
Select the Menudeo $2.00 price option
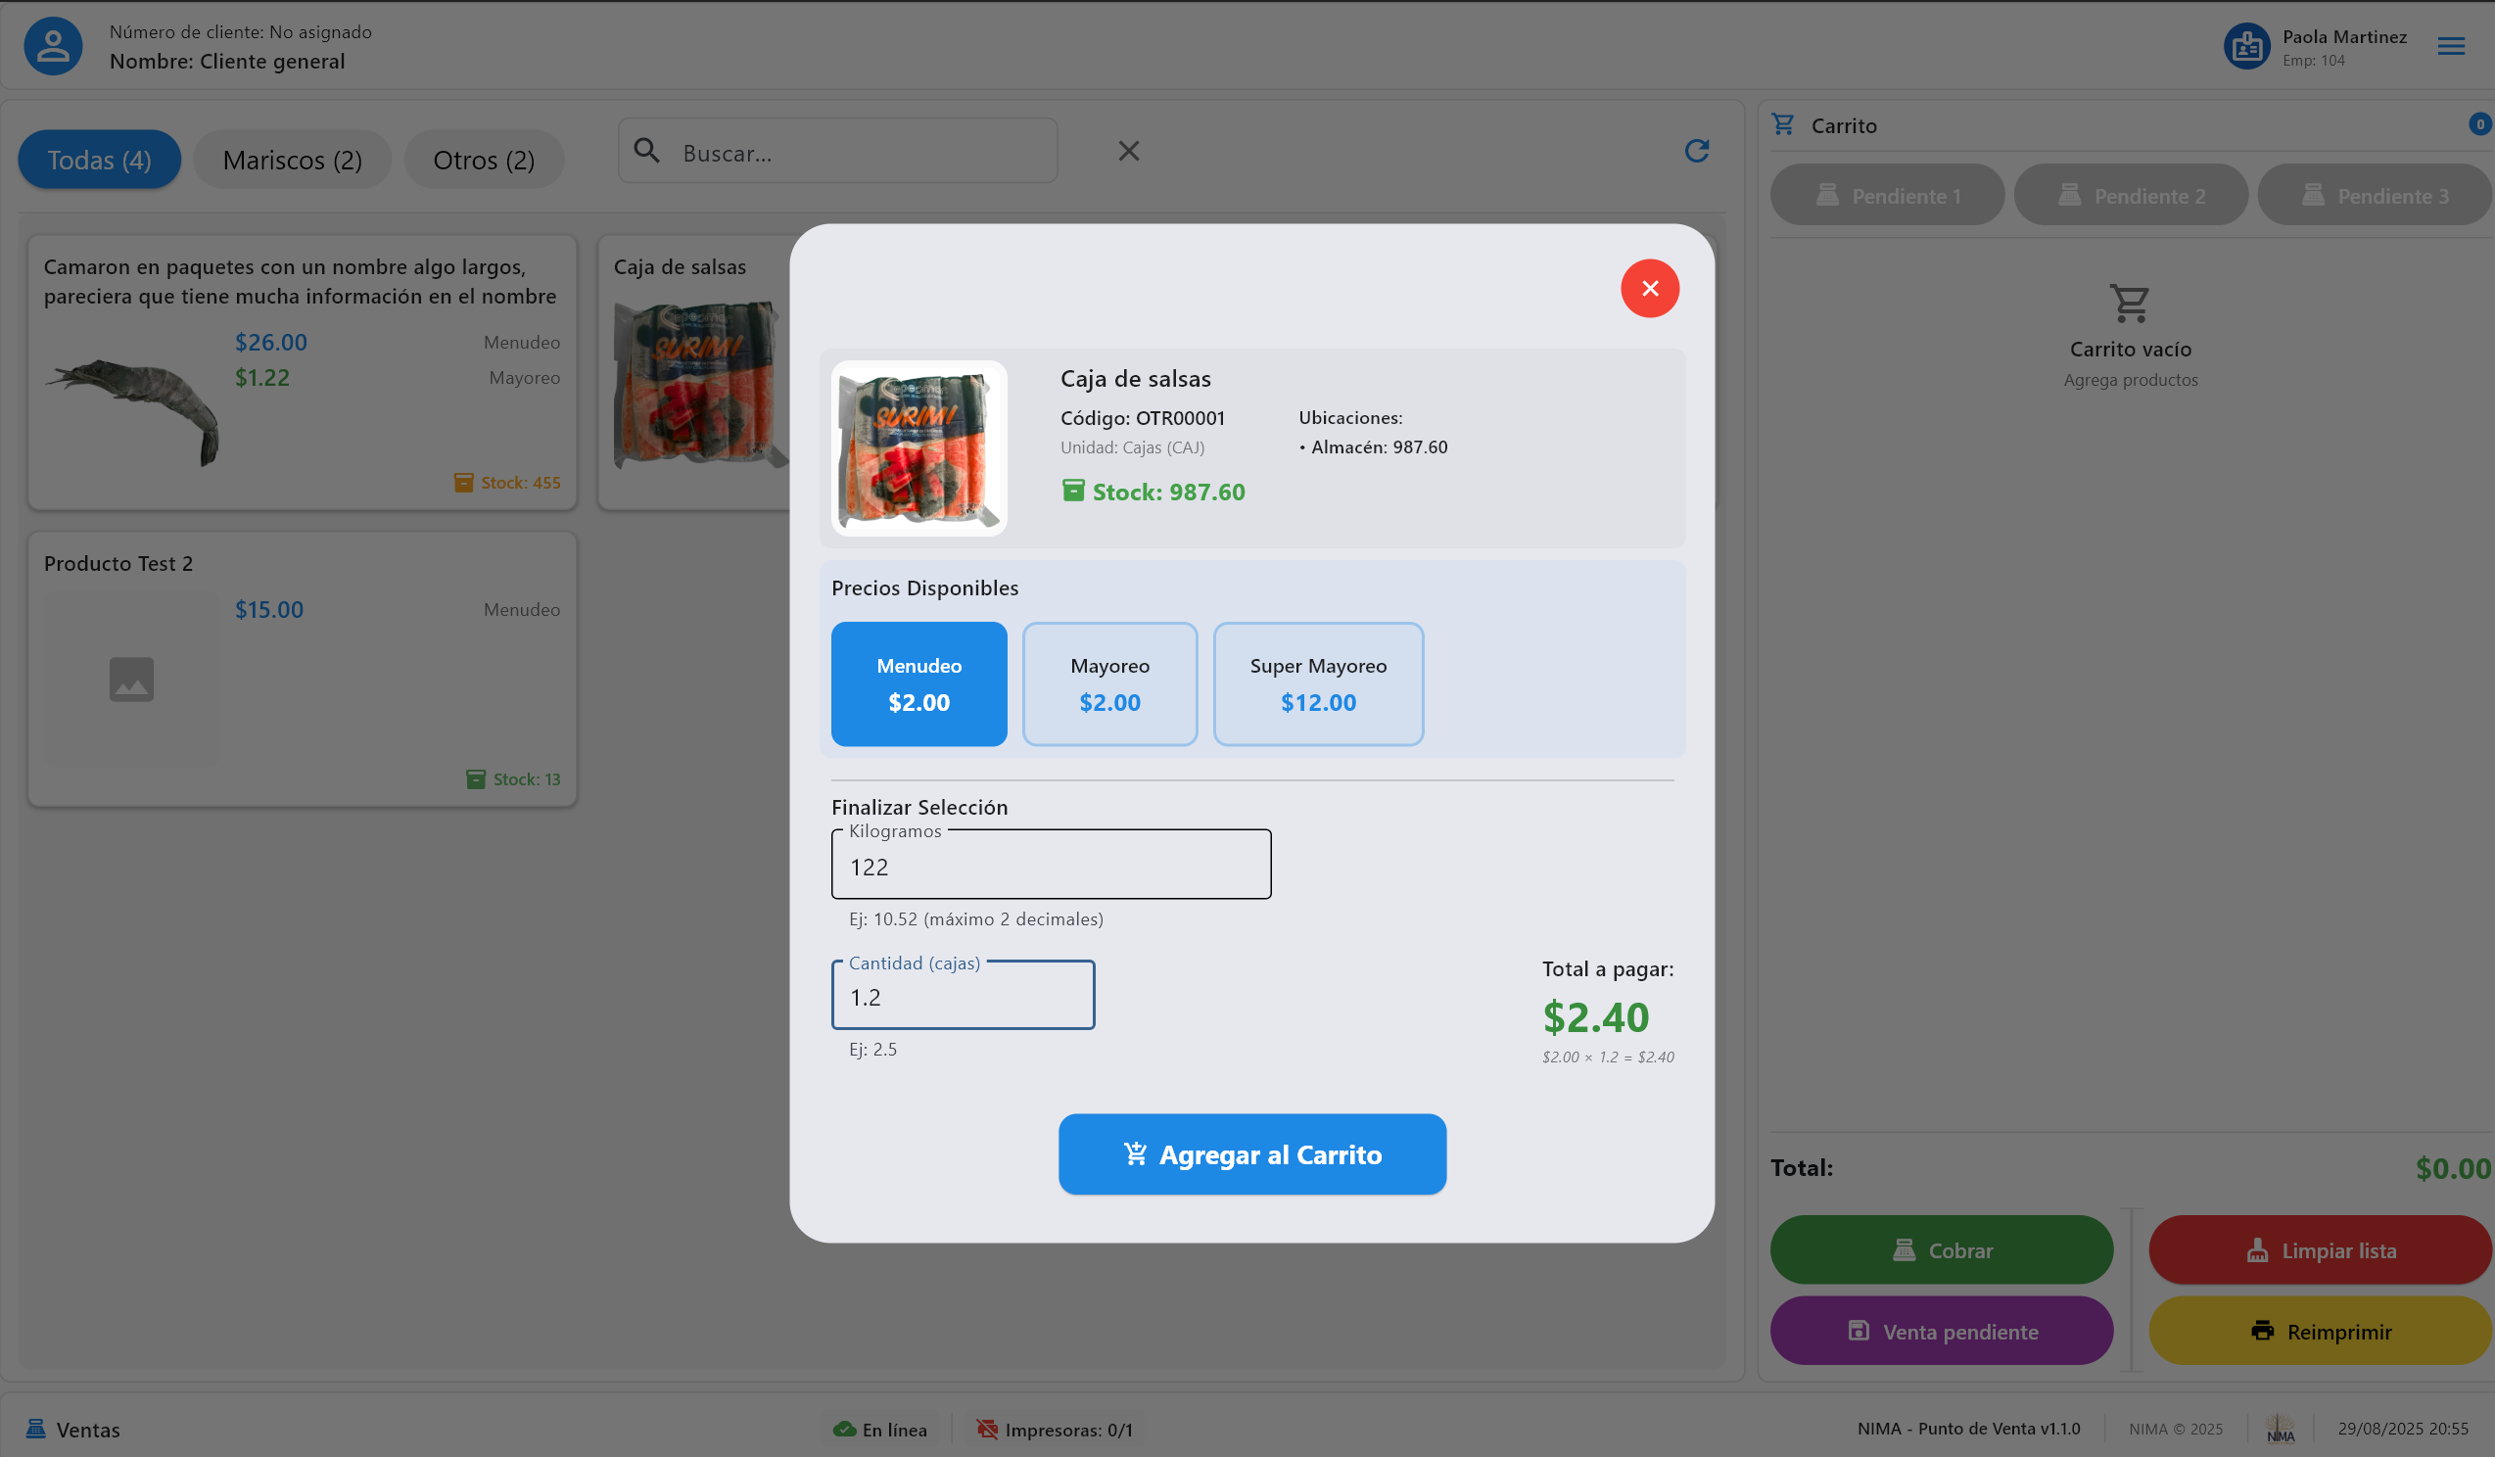click(918, 684)
